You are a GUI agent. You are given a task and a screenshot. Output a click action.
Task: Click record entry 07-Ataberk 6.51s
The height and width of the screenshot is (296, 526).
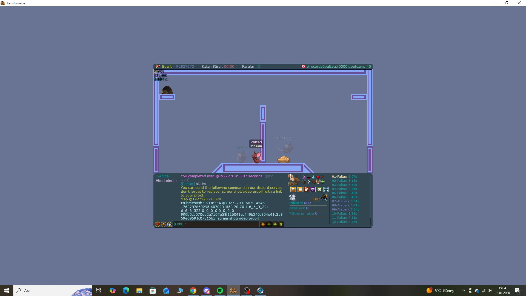pos(345,201)
